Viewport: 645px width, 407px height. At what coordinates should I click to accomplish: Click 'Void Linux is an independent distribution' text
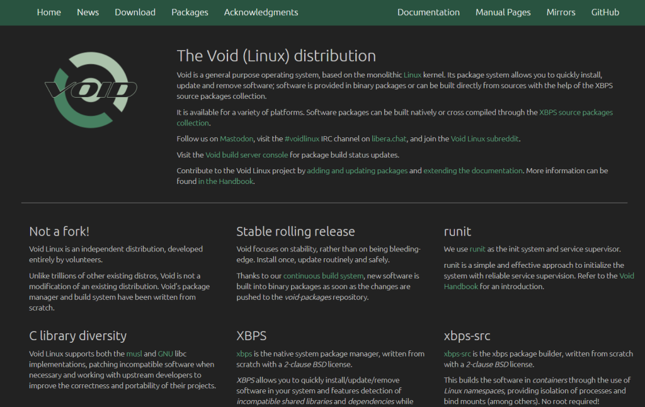pos(97,249)
